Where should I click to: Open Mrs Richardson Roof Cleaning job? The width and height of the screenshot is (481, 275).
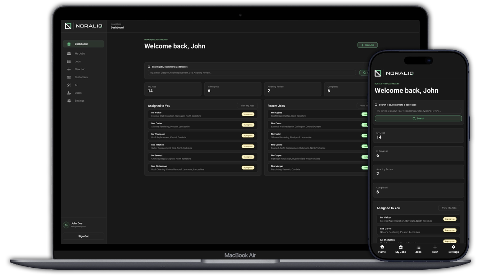pos(203,168)
